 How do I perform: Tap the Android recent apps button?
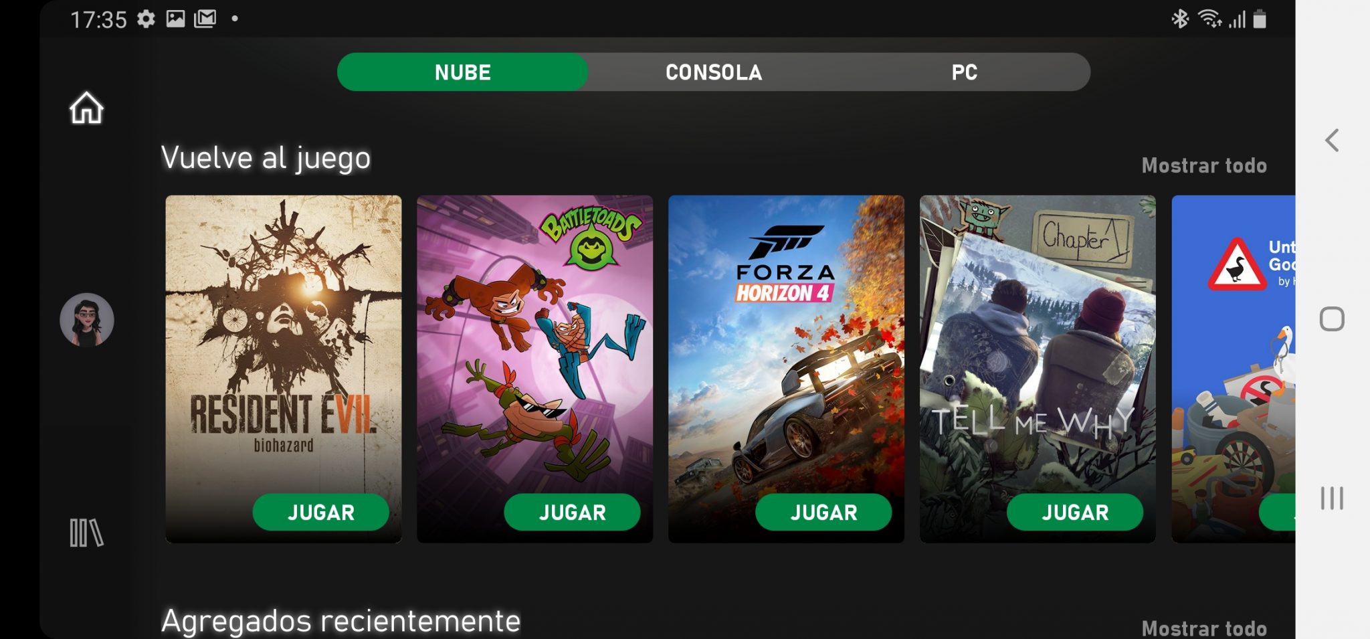pyautogui.click(x=1332, y=498)
